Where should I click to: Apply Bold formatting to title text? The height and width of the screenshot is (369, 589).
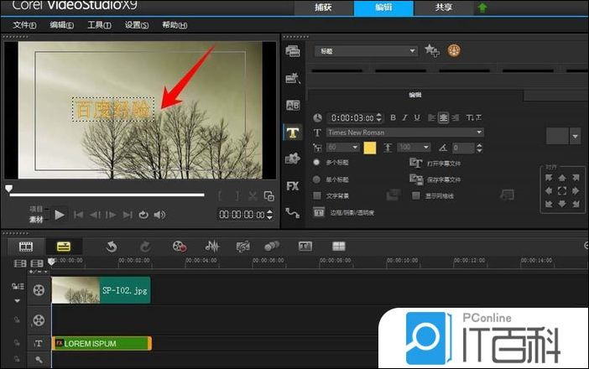click(x=393, y=117)
